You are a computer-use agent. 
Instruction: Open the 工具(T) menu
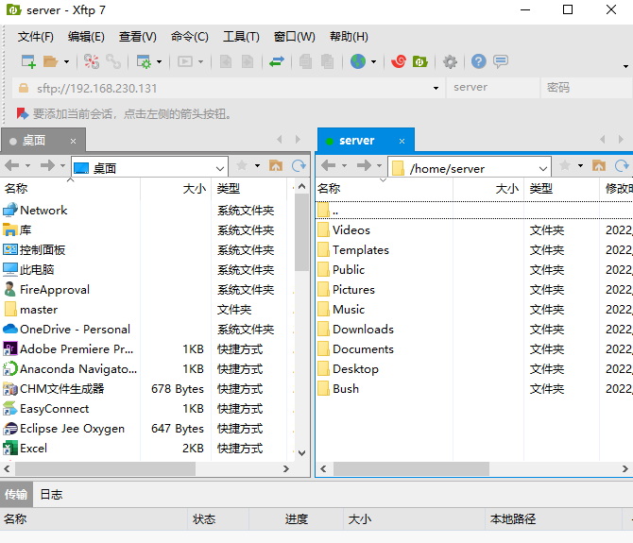pos(241,37)
